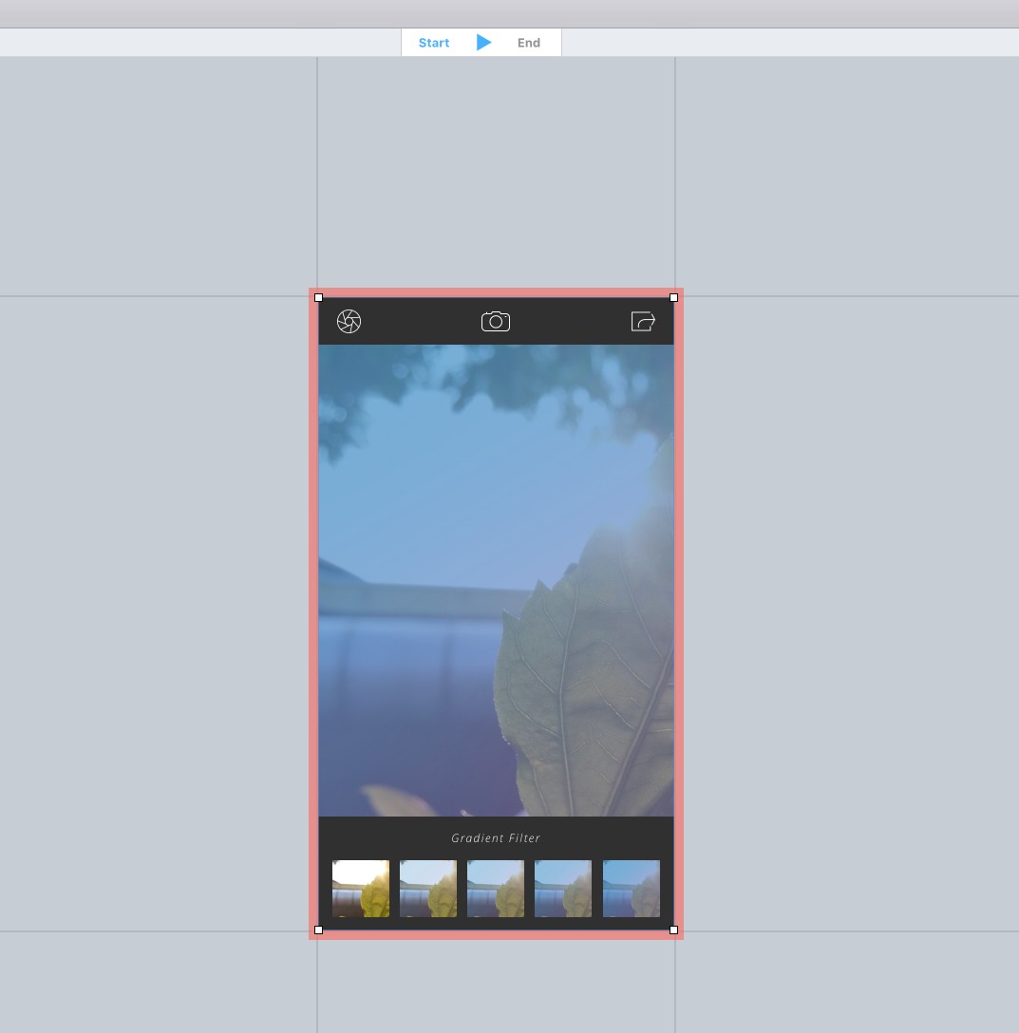This screenshot has height=1033, width=1019.
Task: Click the aperture shutter icon in the mockup
Action: click(x=349, y=322)
